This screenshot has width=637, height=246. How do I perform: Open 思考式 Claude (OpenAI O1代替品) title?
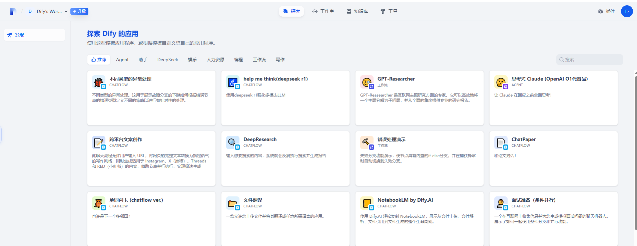point(550,79)
